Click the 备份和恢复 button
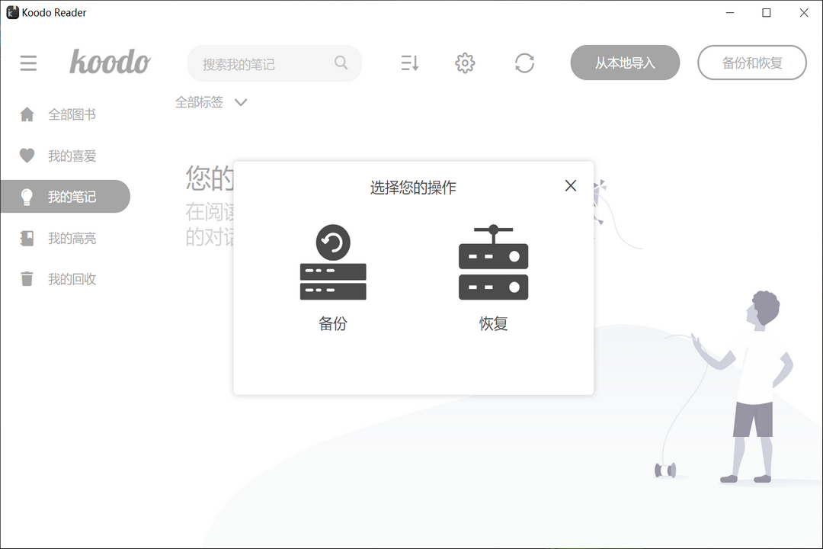823x549 pixels. click(752, 63)
